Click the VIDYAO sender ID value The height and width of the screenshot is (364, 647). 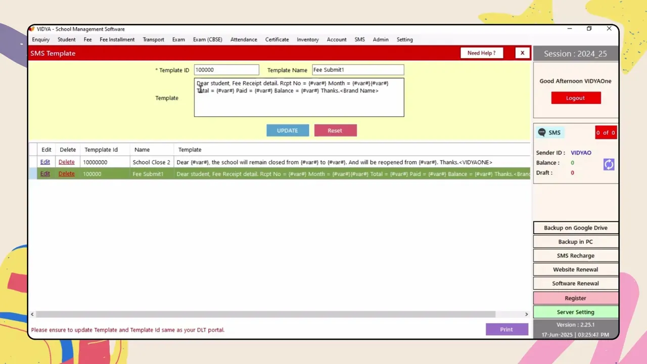pyautogui.click(x=581, y=153)
